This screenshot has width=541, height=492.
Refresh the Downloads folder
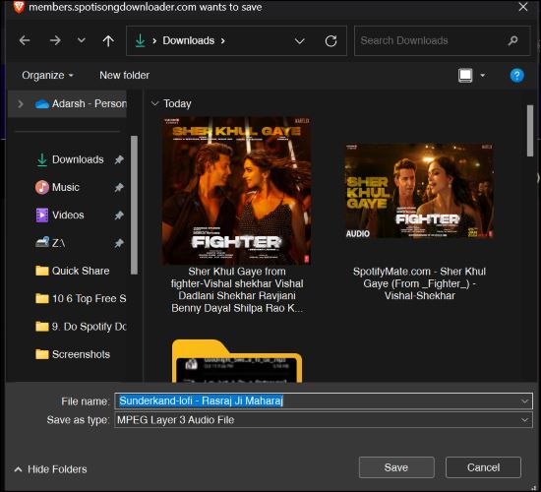coord(331,41)
